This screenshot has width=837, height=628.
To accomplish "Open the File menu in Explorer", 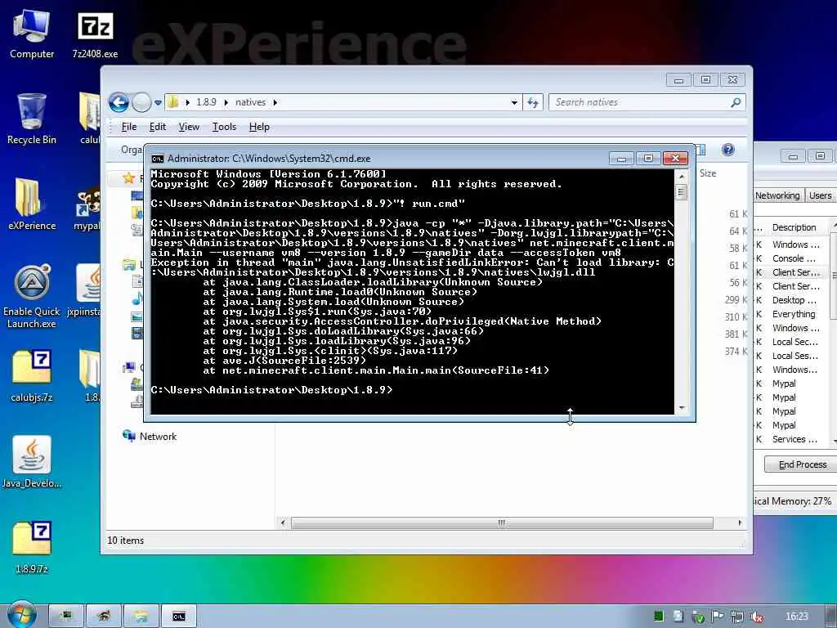I will coord(128,127).
